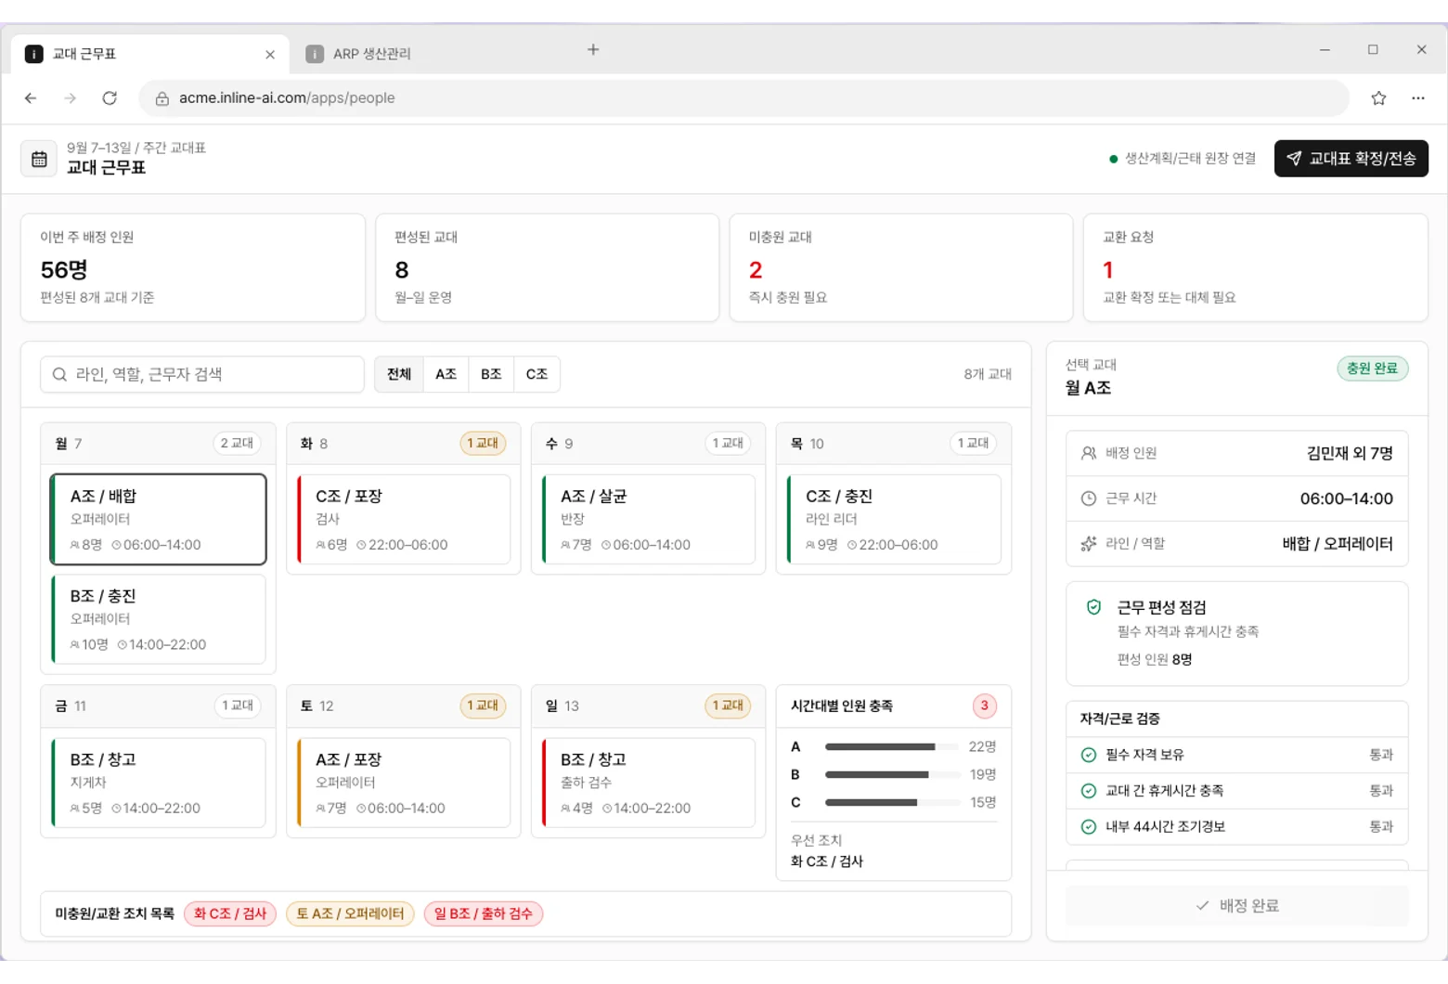Select the 전체 filter tab

(x=399, y=374)
